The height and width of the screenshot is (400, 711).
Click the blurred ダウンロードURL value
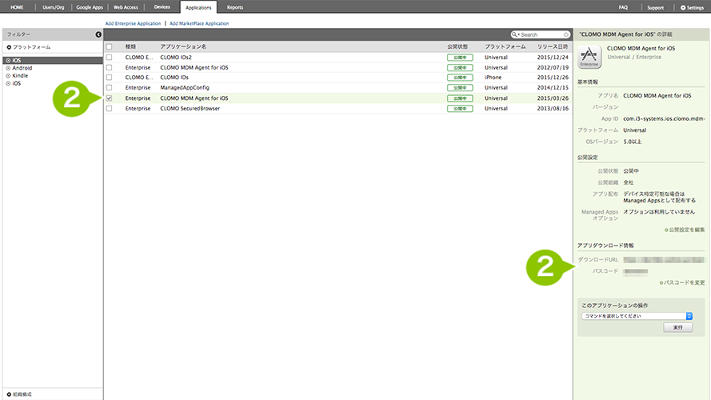[664, 260]
